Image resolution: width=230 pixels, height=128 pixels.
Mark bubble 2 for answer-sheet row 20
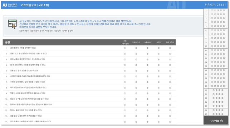[215, 86]
